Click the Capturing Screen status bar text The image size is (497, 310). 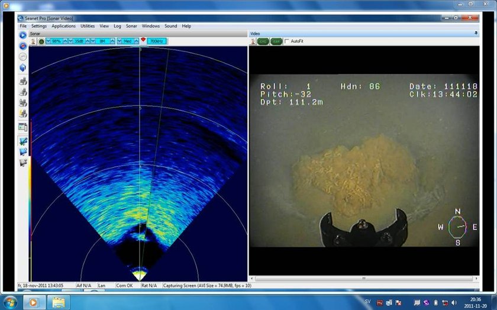[207, 286]
